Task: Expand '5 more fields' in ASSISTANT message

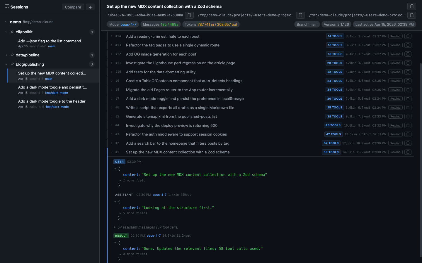Action: 133,213
